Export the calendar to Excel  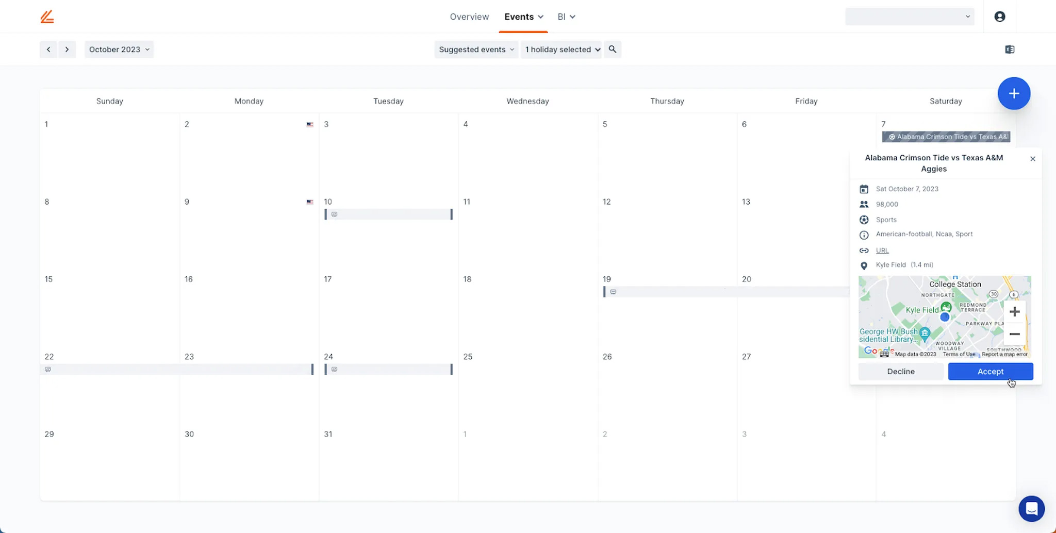click(1009, 49)
